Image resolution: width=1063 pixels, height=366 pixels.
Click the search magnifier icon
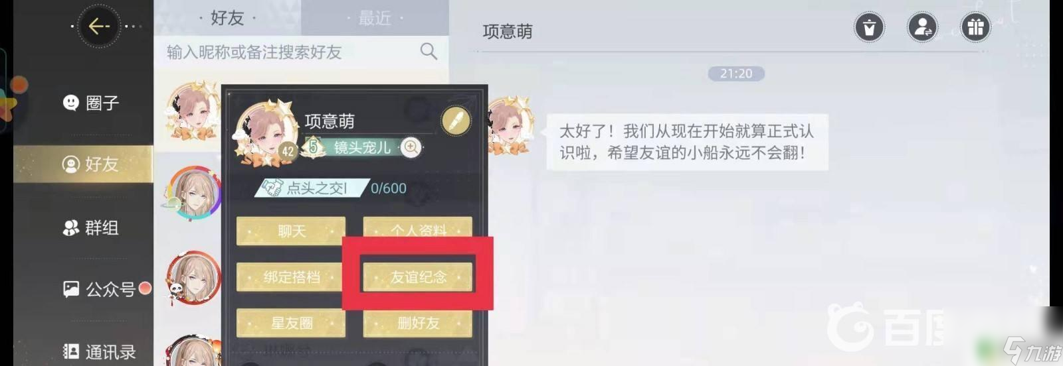[429, 51]
